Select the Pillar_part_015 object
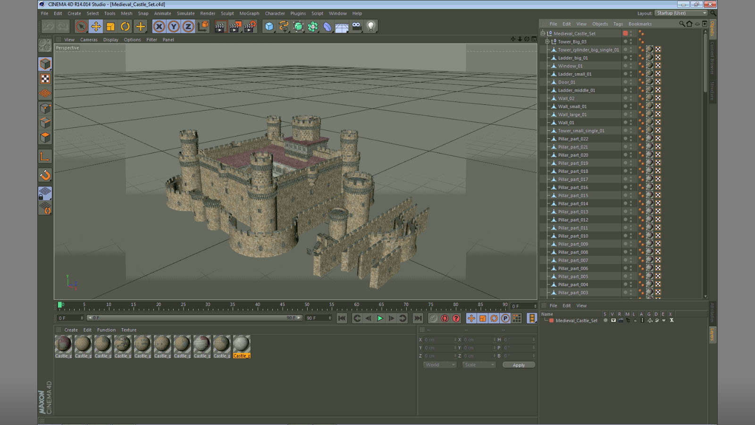Screen dimensions: 755x425 [573, 195]
